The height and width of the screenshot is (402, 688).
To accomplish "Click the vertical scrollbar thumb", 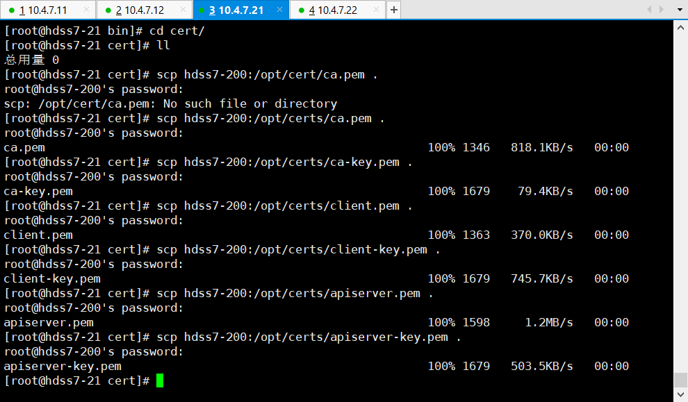I will tap(680, 380).
